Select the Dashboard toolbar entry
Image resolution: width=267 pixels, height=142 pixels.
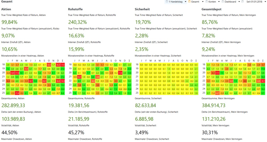(230, 2)
